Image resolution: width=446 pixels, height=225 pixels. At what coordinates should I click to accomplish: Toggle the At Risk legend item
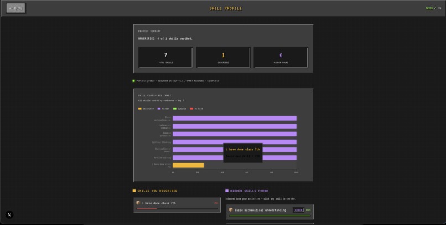[196, 109]
